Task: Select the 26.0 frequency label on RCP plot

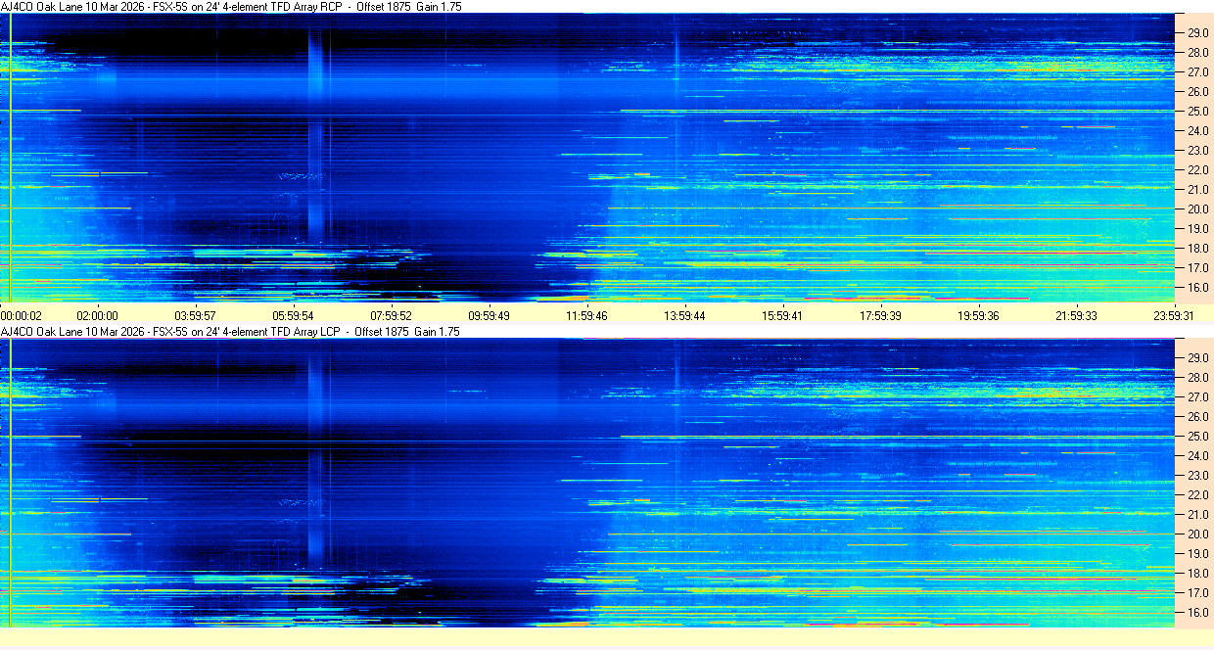Action: click(1198, 91)
